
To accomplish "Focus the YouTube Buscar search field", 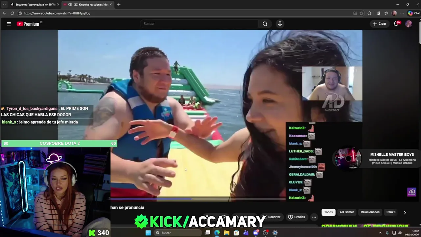I will 199,24.
